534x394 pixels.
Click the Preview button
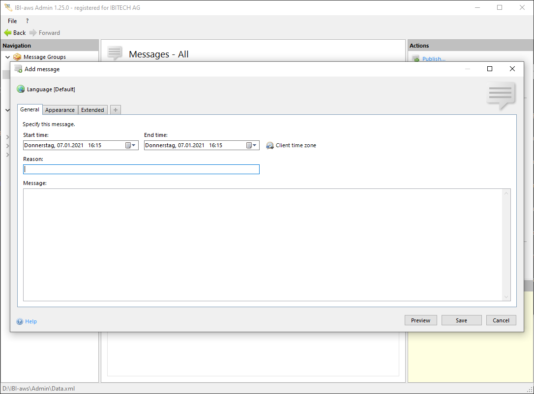(420, 320)
